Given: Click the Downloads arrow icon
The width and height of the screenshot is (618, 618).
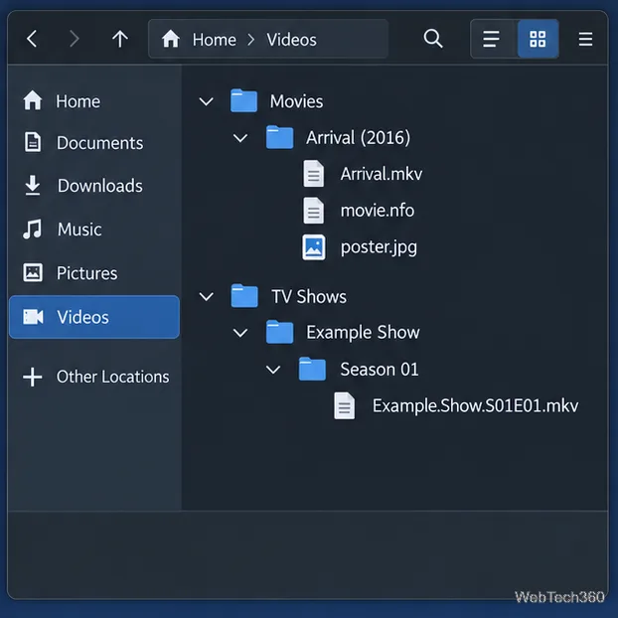Looking at the screenshot, I should [33, 185].
